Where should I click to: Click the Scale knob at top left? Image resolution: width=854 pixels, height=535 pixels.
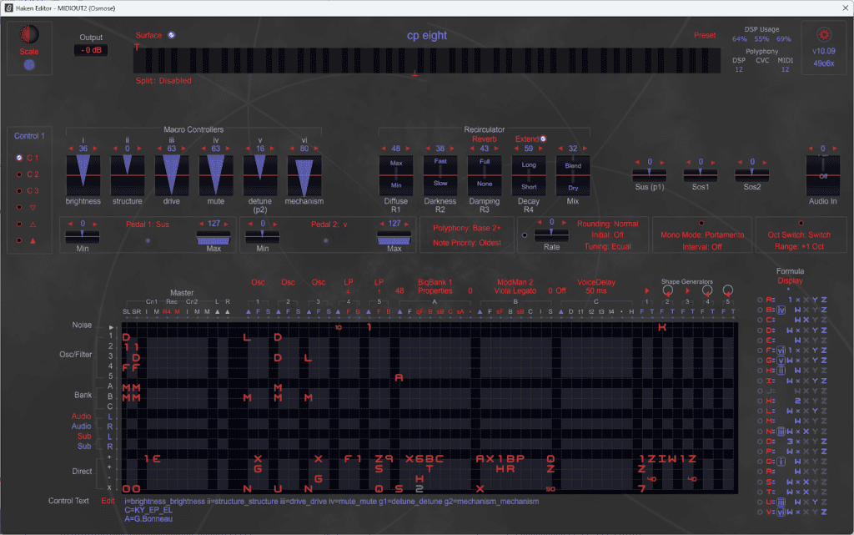(29, 33)
